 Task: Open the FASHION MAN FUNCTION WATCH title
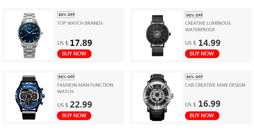(x=85, y=88)
